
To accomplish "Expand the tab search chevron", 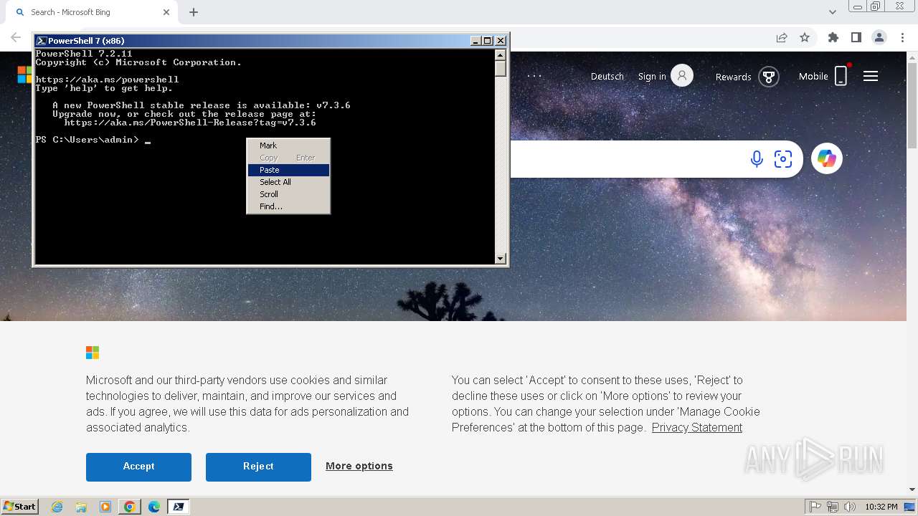I will tap(833, 12).
